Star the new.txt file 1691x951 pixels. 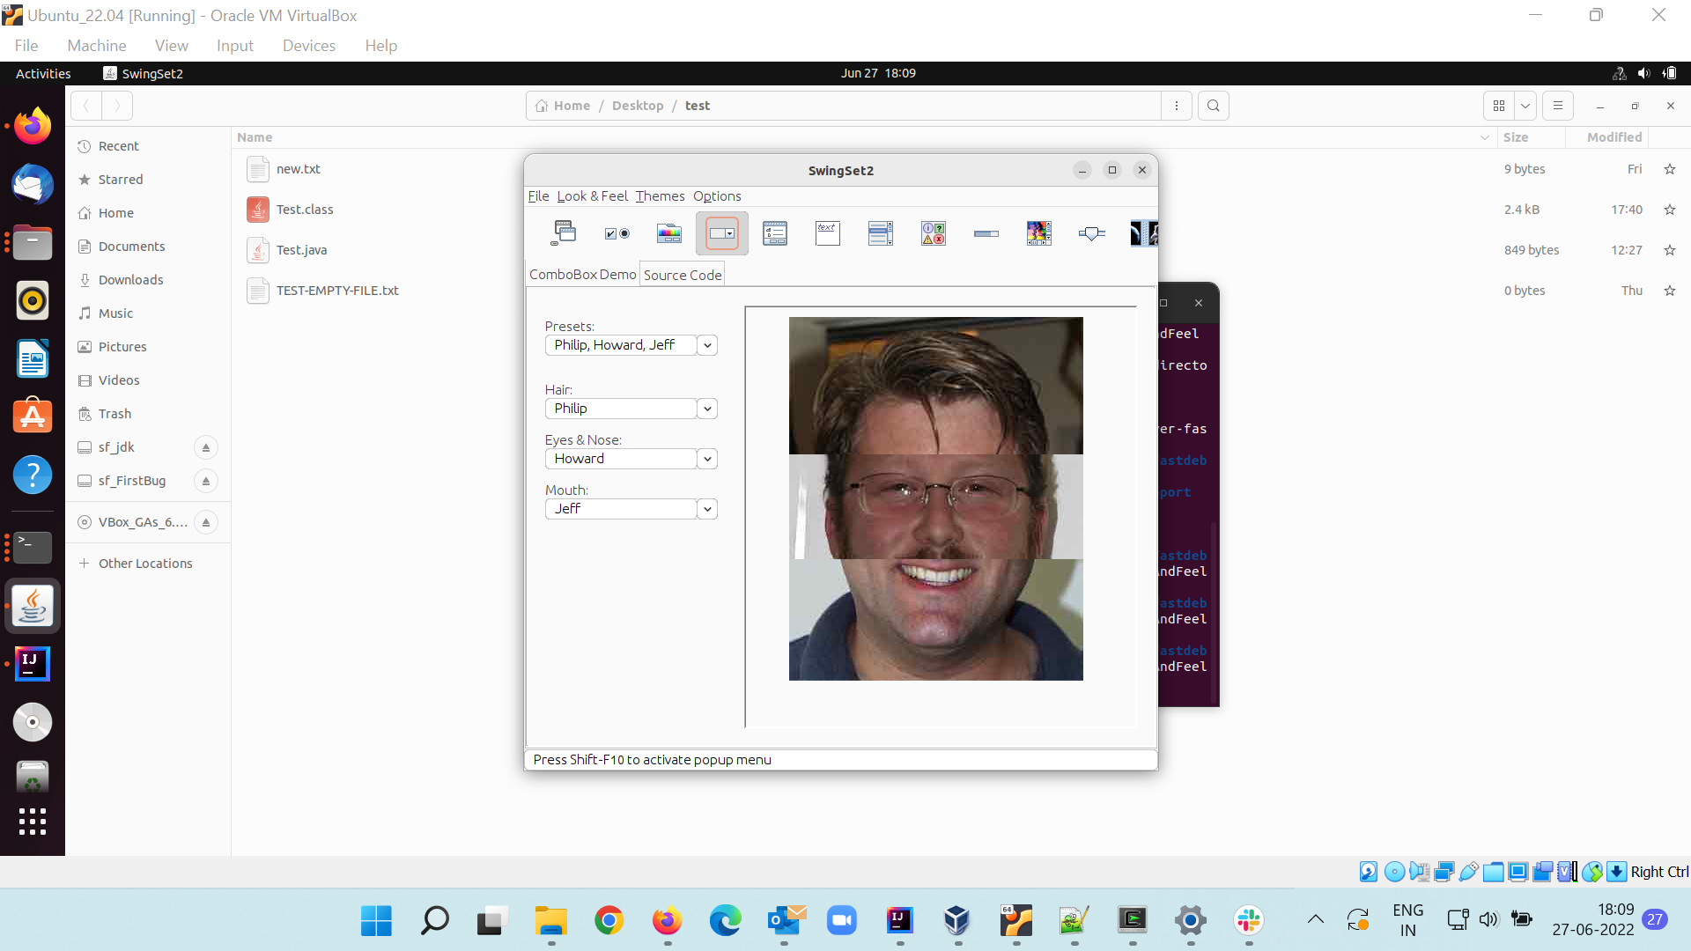(1669, 169)
